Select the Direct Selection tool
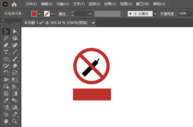Viewport: 193px width, 127px height. point(15,31)
